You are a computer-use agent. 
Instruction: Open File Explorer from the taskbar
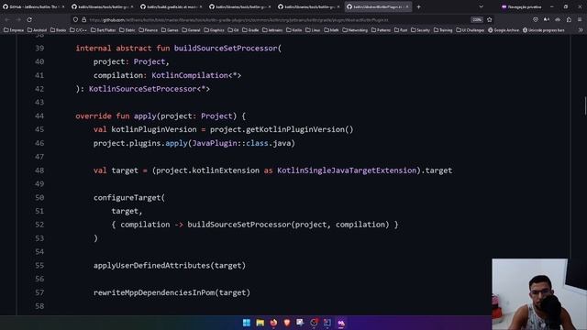[x=260, y=323]
